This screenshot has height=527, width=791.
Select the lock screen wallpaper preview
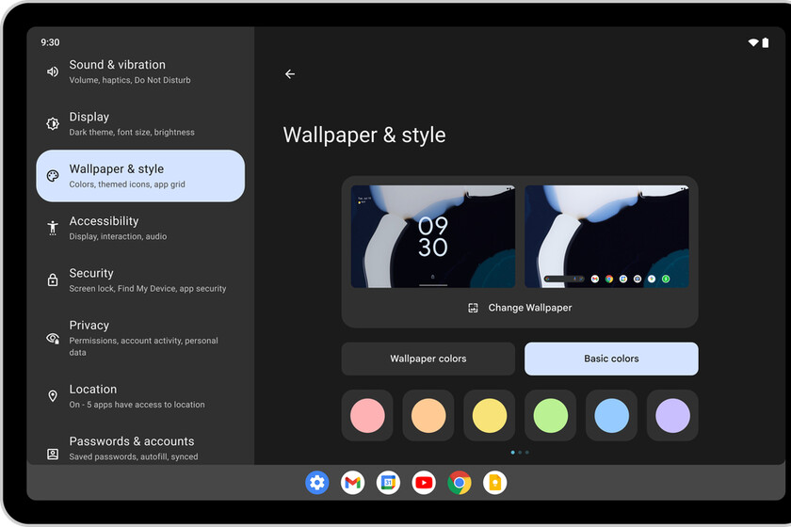[433, 236]
